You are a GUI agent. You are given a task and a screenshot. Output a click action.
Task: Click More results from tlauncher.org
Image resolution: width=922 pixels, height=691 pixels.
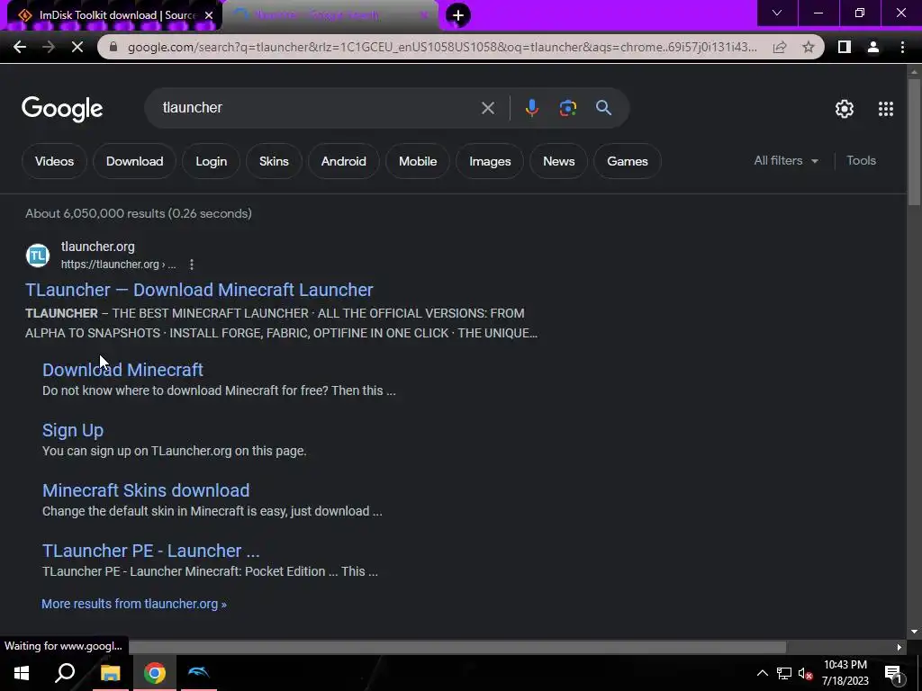(134, 604)
